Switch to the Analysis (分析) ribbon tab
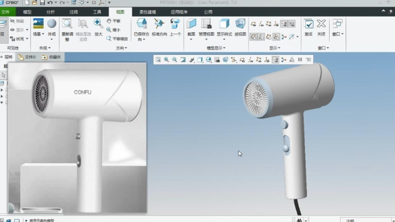The height and width of the screenshot is (222, 395). pyautogui.click(x=50, y=12)
